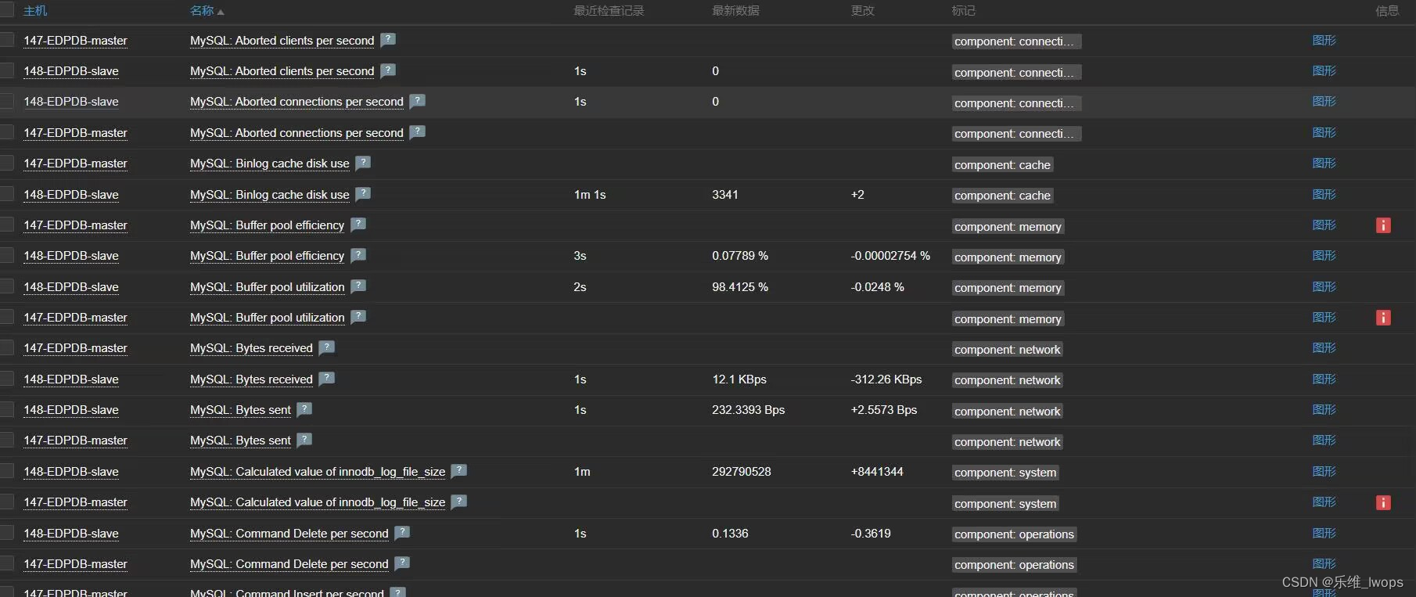Open 图形 graph link for slave Binlog cache disk use
The height and width of the screenshot is (597, 1416).
pyautogui.click(x=1324, y=194)
